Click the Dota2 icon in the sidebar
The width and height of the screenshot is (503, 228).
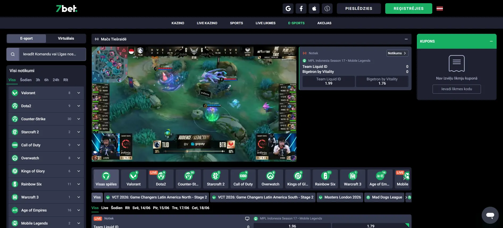pos(15,106)
